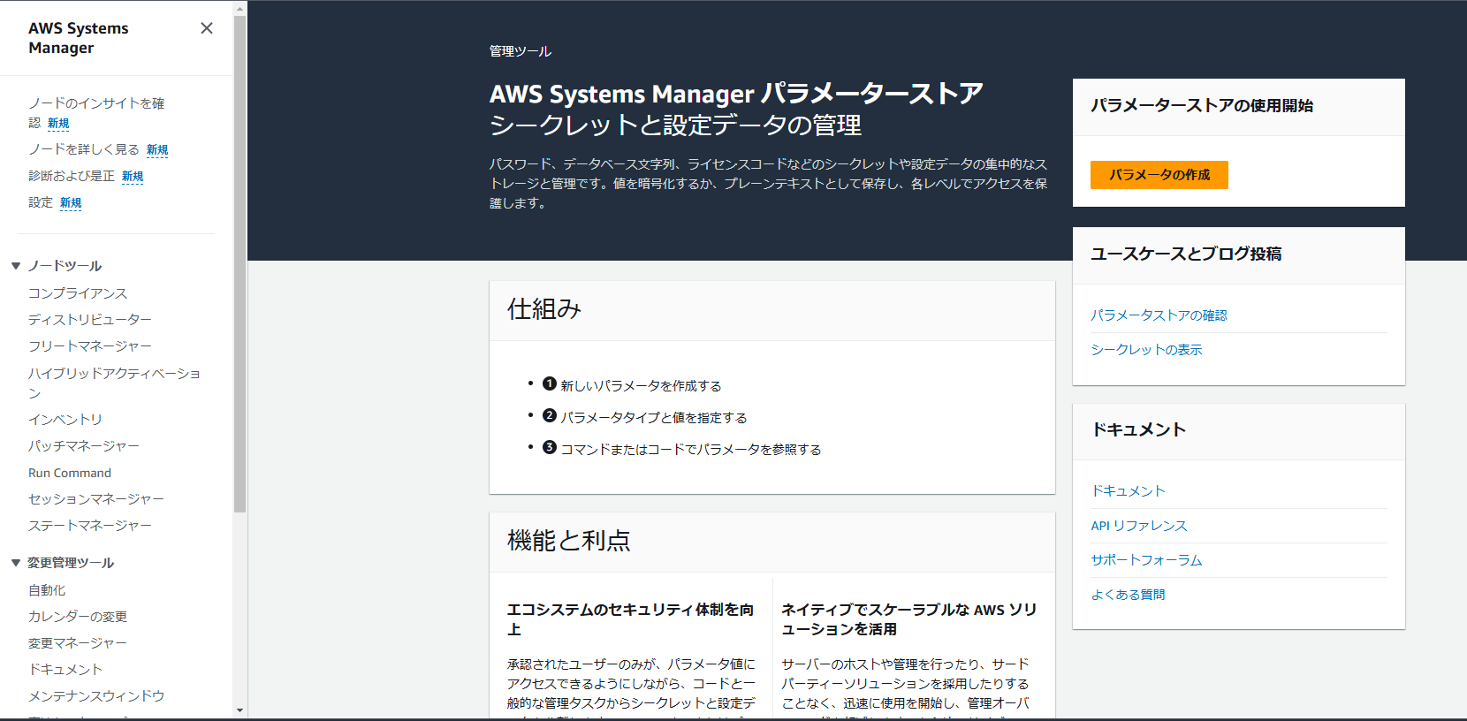Click the パラメーターストアの使用開始 panel title
Screen dimensions: 1467x721
pos(1202,106)
